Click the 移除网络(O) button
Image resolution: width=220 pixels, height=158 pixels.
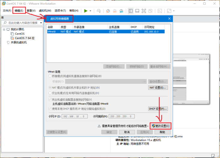137,66
